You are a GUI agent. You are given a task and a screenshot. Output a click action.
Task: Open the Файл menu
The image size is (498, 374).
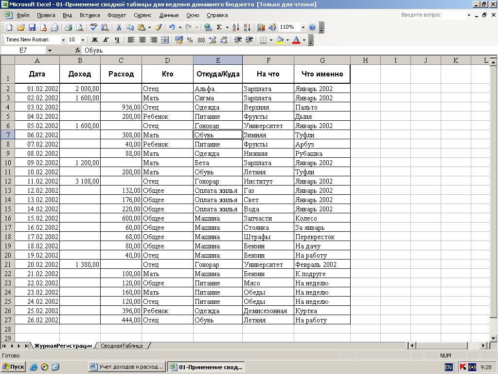tap(23, 15)
